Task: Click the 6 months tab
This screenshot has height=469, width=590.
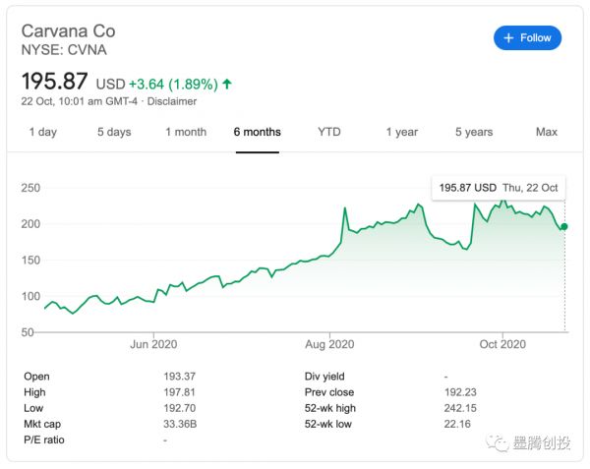Action: pyautogui.click(x=257, y=132)
